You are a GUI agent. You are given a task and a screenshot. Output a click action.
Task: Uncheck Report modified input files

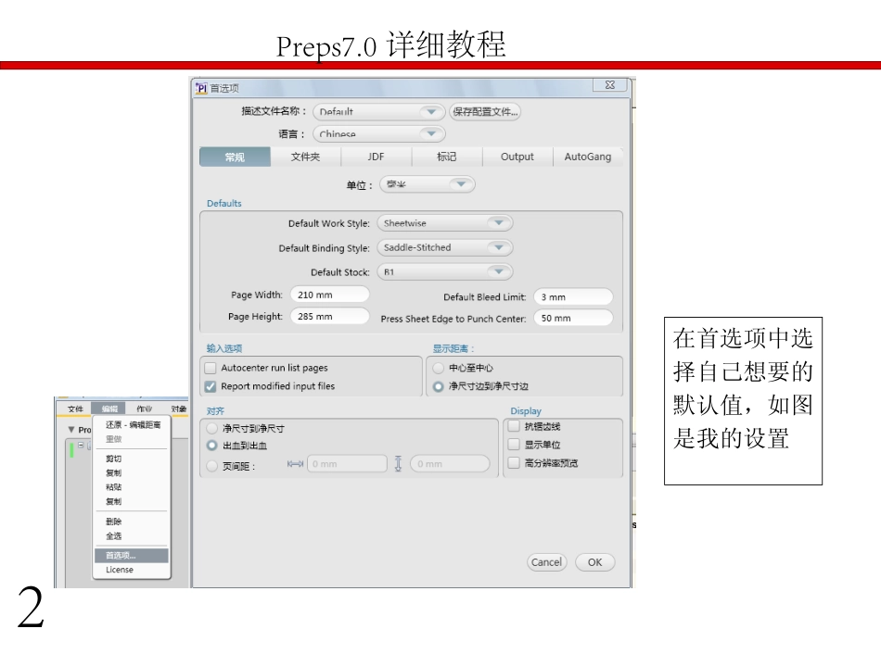tap(211, 386)
